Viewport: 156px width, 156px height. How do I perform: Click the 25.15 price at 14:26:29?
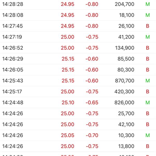68,59
